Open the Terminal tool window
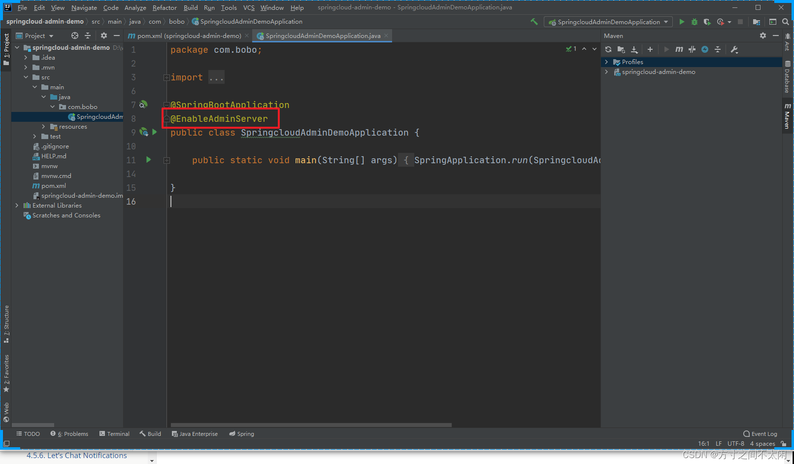This screenshot has height=464, width=794. (114, 433)
